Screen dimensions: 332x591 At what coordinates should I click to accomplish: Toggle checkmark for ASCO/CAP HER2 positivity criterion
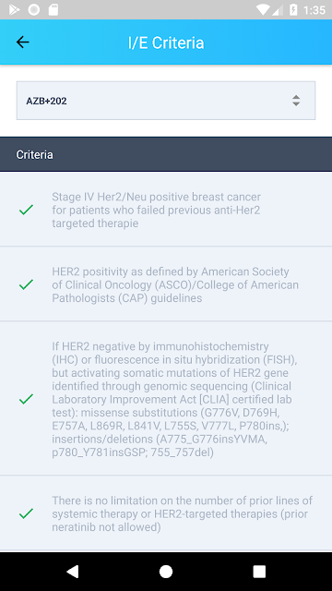pos(26,284)
